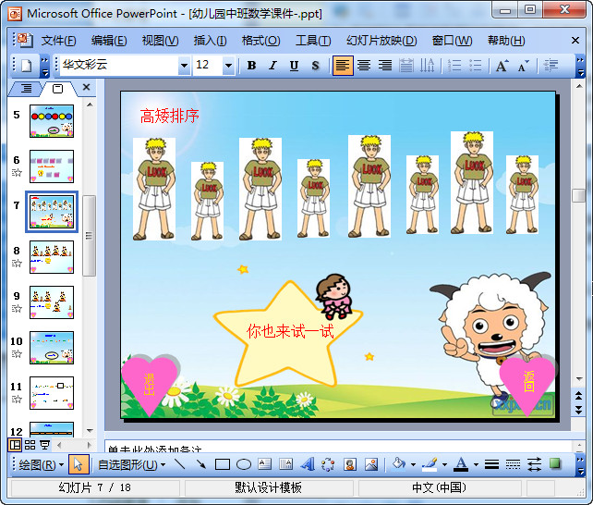Click the animation star under slide 6
This screenshot has height=505, width=593.
(17, 173)
